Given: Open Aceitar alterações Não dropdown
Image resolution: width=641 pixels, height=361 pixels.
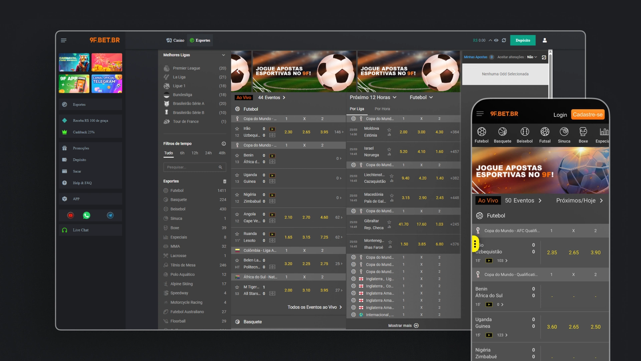Looking at the screenshot, I should (x=532, y=57).
